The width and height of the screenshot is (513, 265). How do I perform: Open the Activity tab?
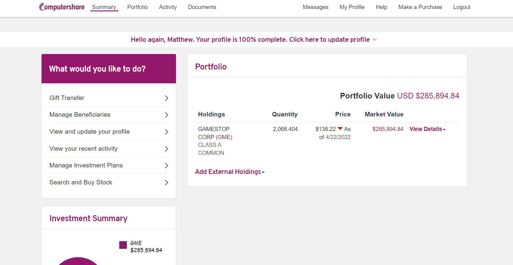(168, 7)
